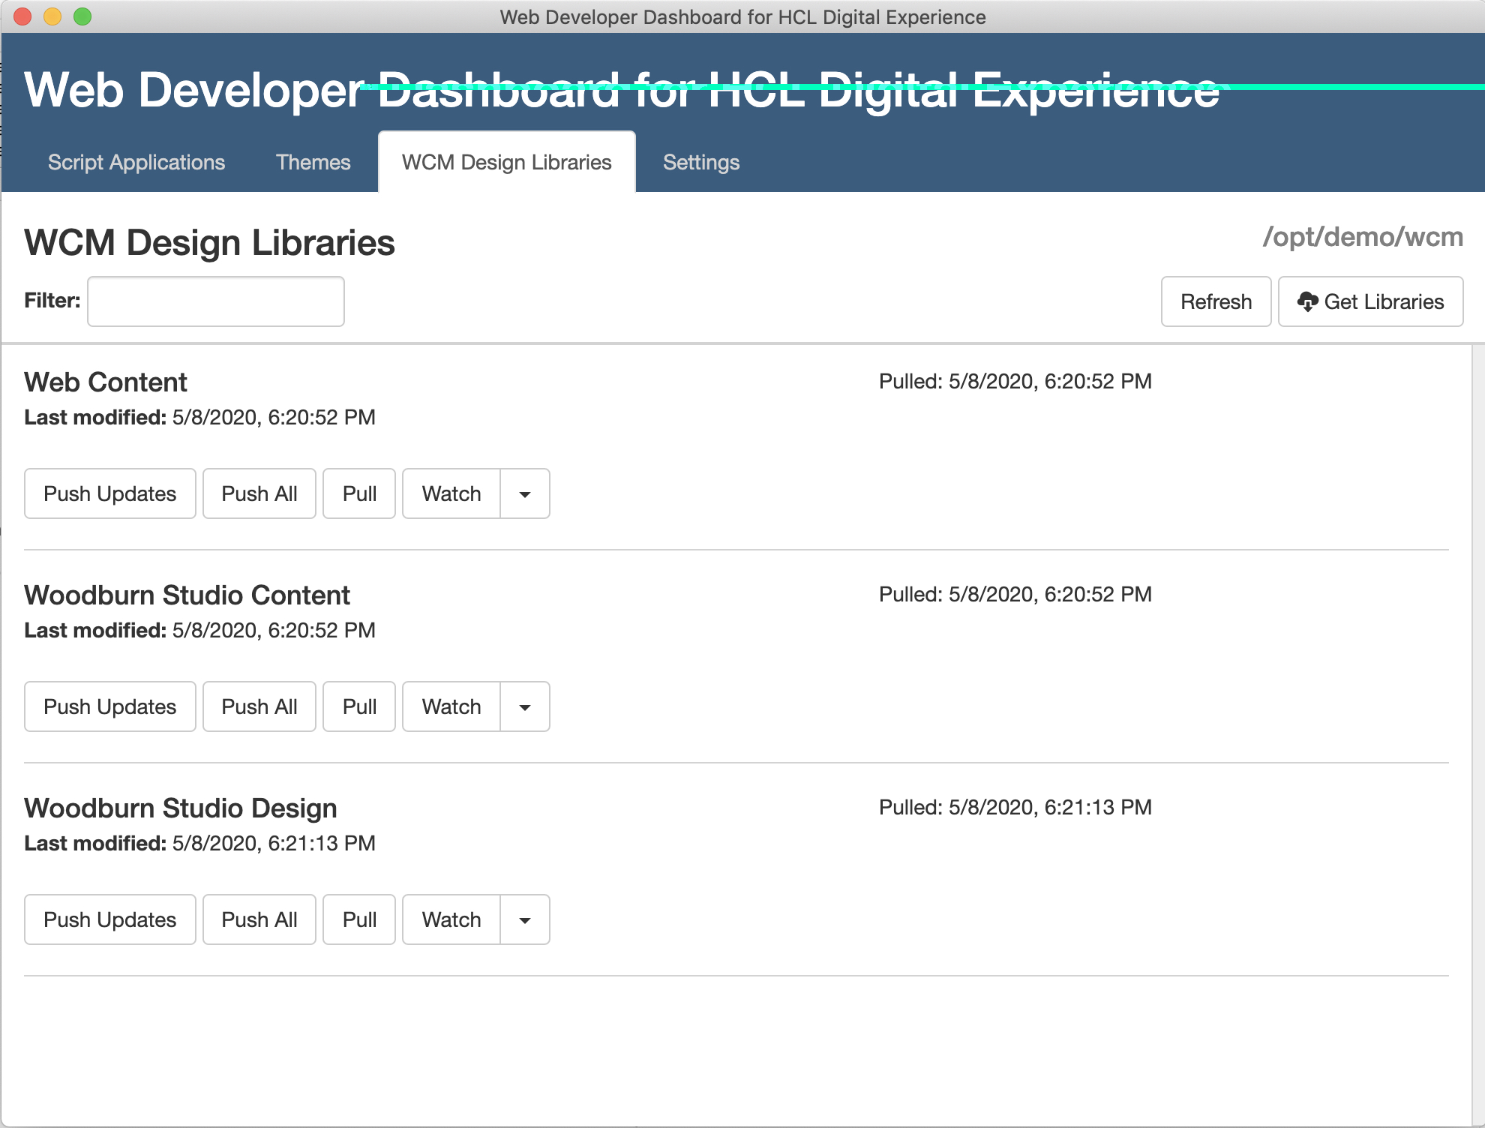Pull the Web Content library
Image resolution: width=1485 pixels, height=1128 pixels.
click(x=359, y=494)
